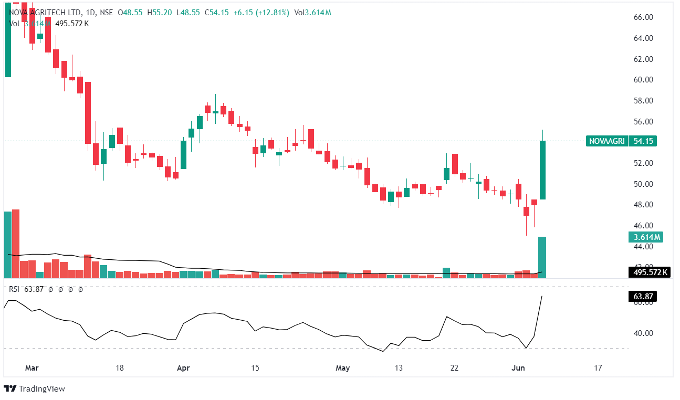Click the 60.00 price scale label
Viewport: 680px width, 400px height.
643,80
